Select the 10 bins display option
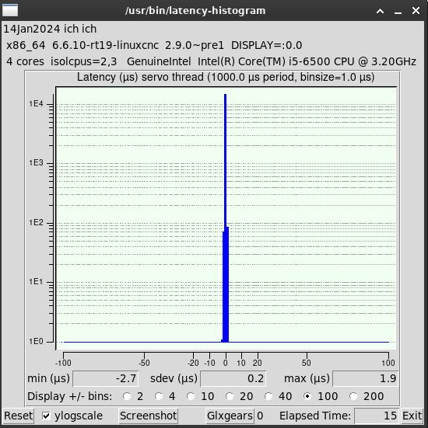The image size is (428, 428). 191,396
